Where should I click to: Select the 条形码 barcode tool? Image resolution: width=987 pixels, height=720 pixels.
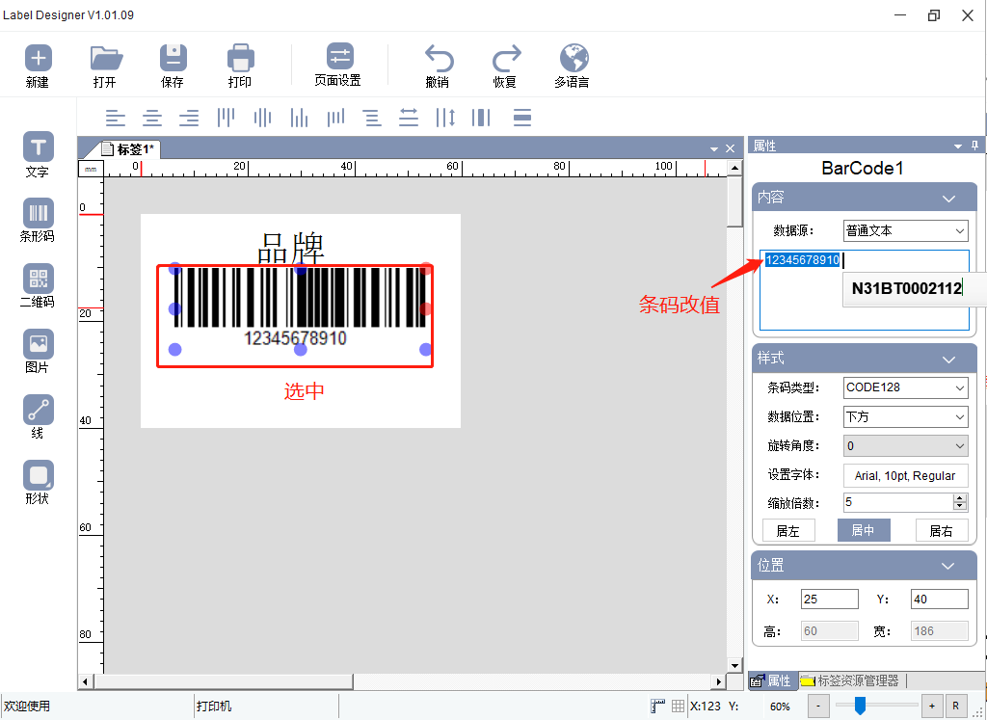click(x=38, y=213)
